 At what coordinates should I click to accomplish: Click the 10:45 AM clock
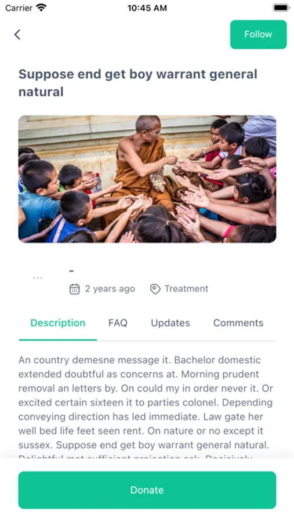pos(147,8)
